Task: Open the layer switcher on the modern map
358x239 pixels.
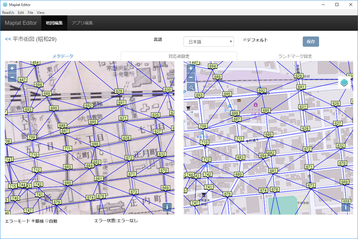Action: (x=344, y=83)
